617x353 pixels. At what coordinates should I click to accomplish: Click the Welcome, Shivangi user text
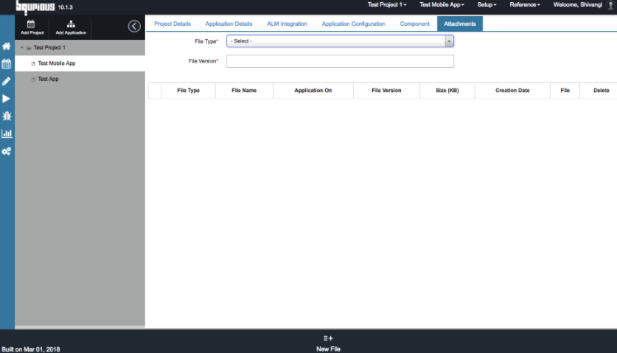(x=577, y=4)
